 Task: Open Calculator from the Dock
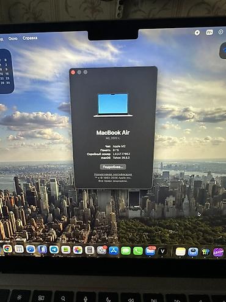pyautogui.click(x=89, y=250)
